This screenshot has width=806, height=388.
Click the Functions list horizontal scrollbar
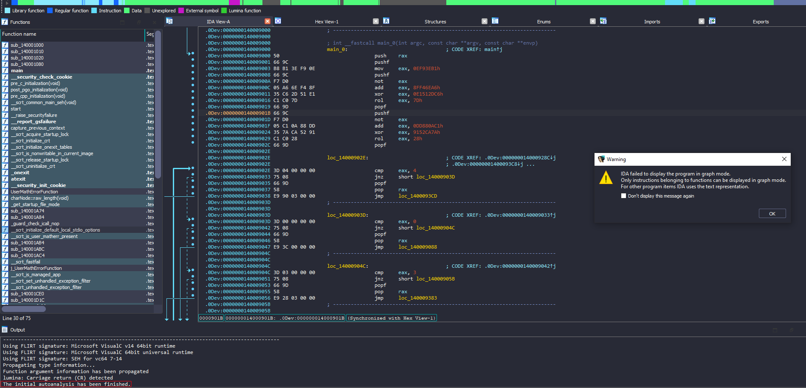pos(24,309)
